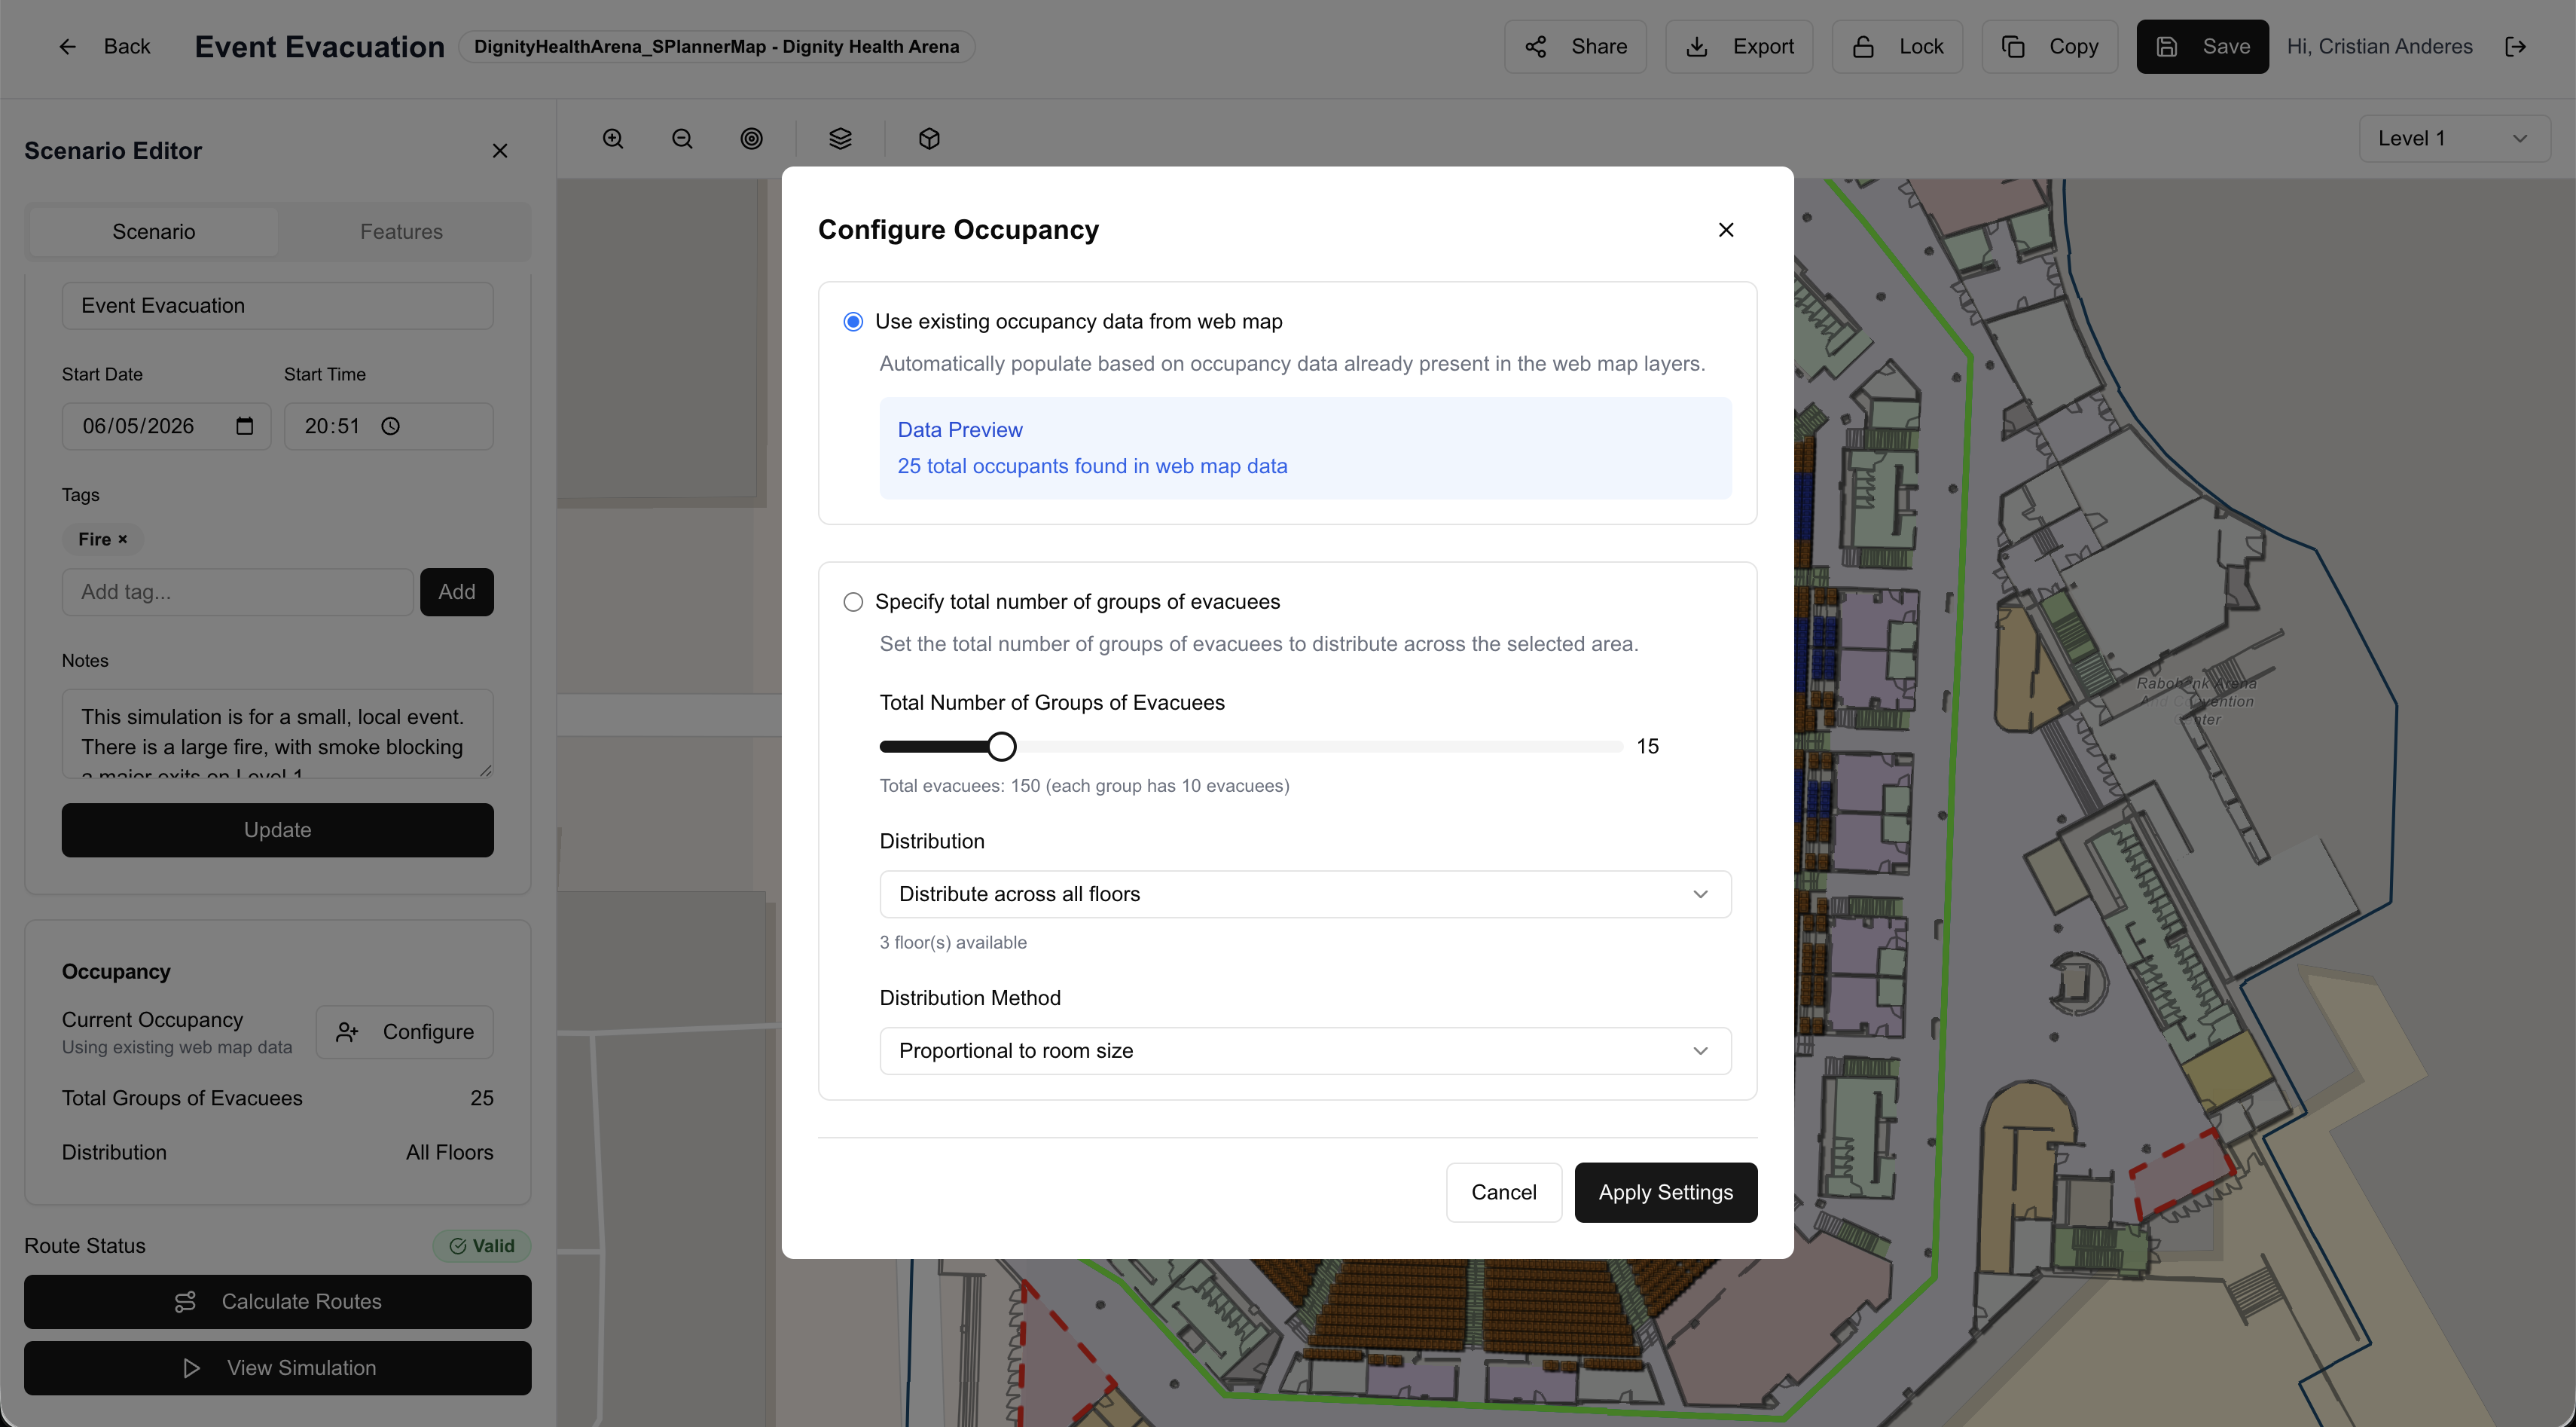The image size is (2576, 1427).
Task: Click the Share button
Action: tap(1575, 46)
